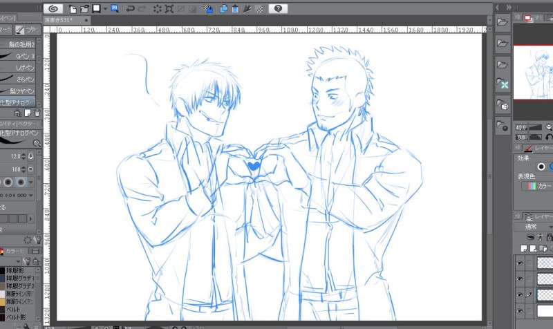Select the しげペン brush
The width and height of the screenshot is (553, 329).
18,68
